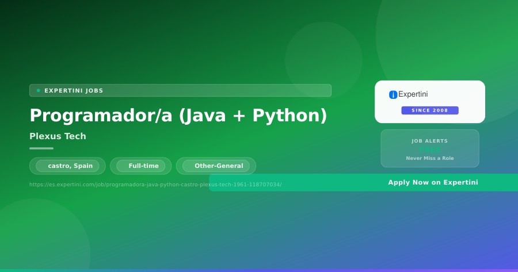Click the Expertini wordmark text
The height and width of the screenshot is (272, 518).
pos(413,94)
